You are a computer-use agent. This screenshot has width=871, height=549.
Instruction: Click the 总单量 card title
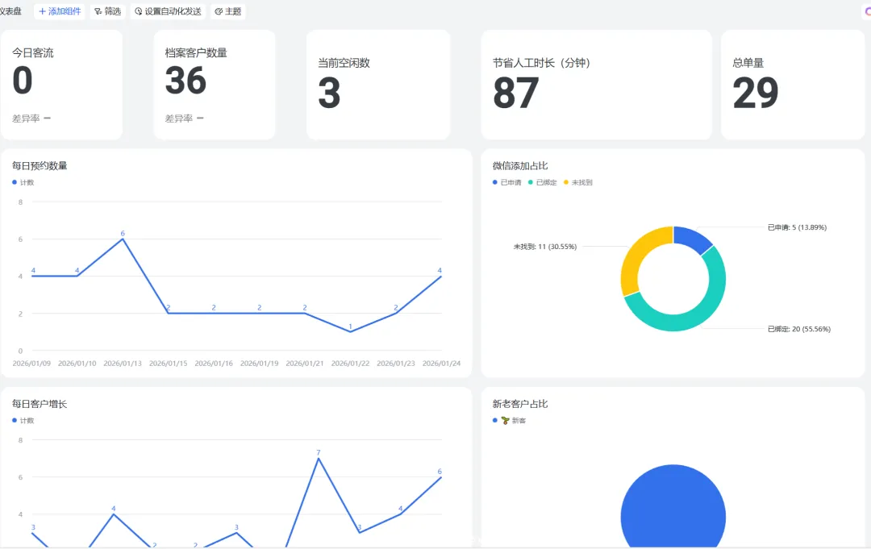pyautogui.click(x=748, y=63)
